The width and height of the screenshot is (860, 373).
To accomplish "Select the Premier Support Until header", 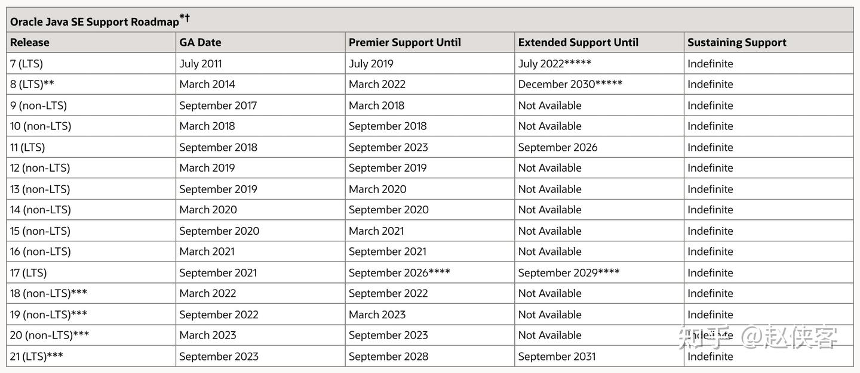I will click(x=404, y=42).
